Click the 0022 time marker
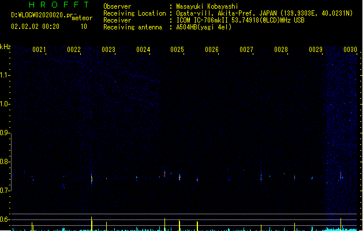 74,50
